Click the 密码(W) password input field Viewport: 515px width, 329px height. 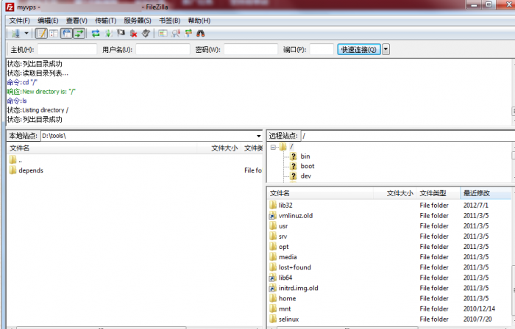coord(251,49)
